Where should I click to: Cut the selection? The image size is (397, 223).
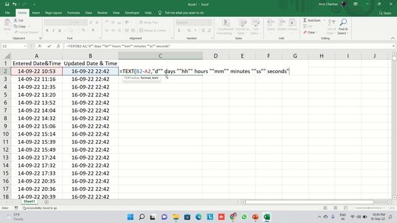point(19,20)
